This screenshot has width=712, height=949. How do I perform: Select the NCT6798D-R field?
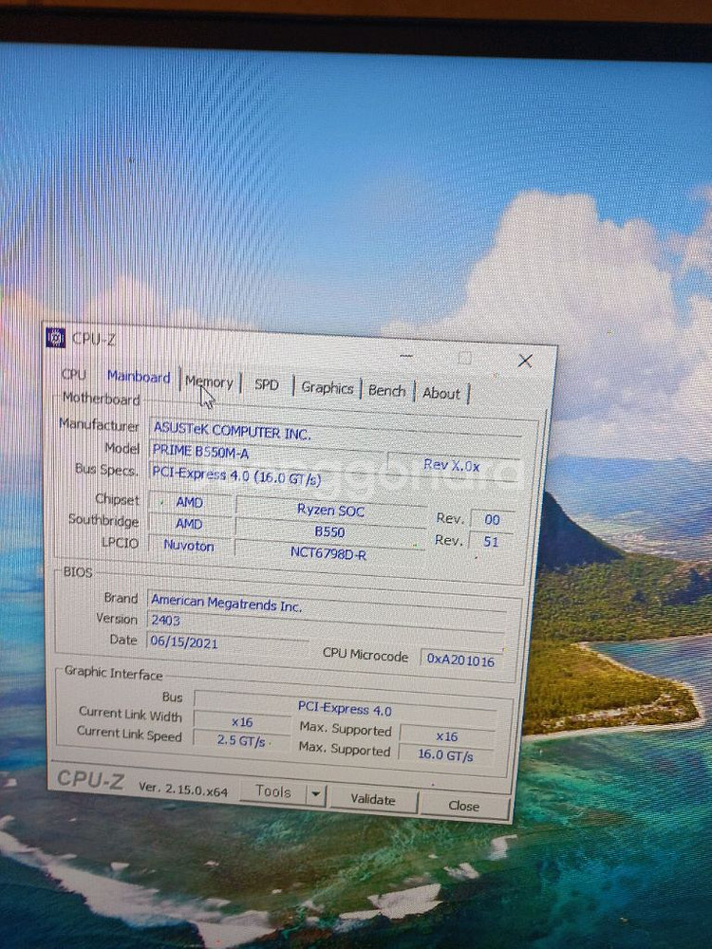point(328,553)
